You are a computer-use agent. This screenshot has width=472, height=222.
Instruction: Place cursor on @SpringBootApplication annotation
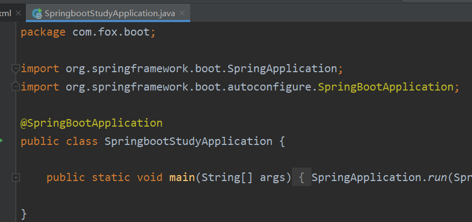click(x=92, y=123)
